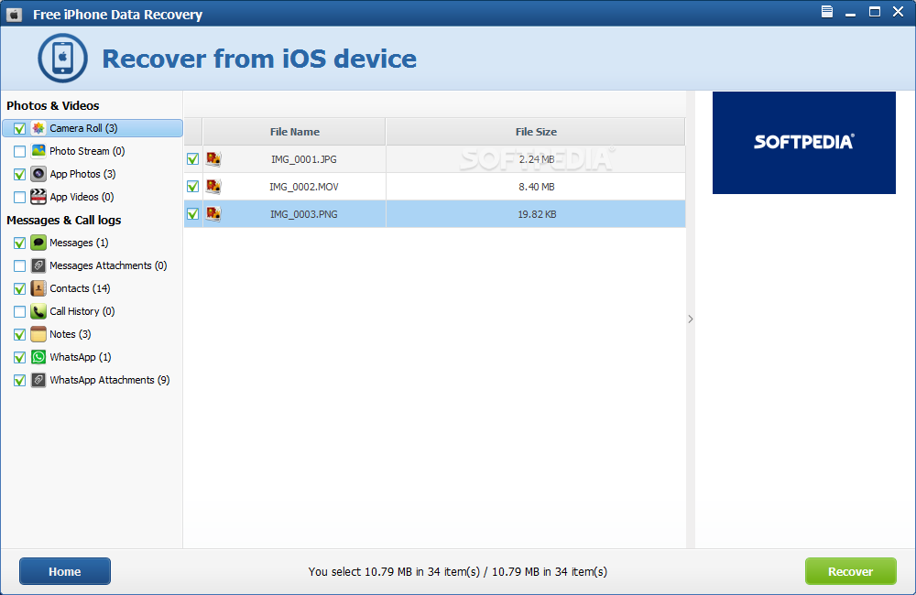Uncheck the IMG_0002.MOV file checkbox
The width and height of the screenshot is (916, 595).
click(192, 186)
